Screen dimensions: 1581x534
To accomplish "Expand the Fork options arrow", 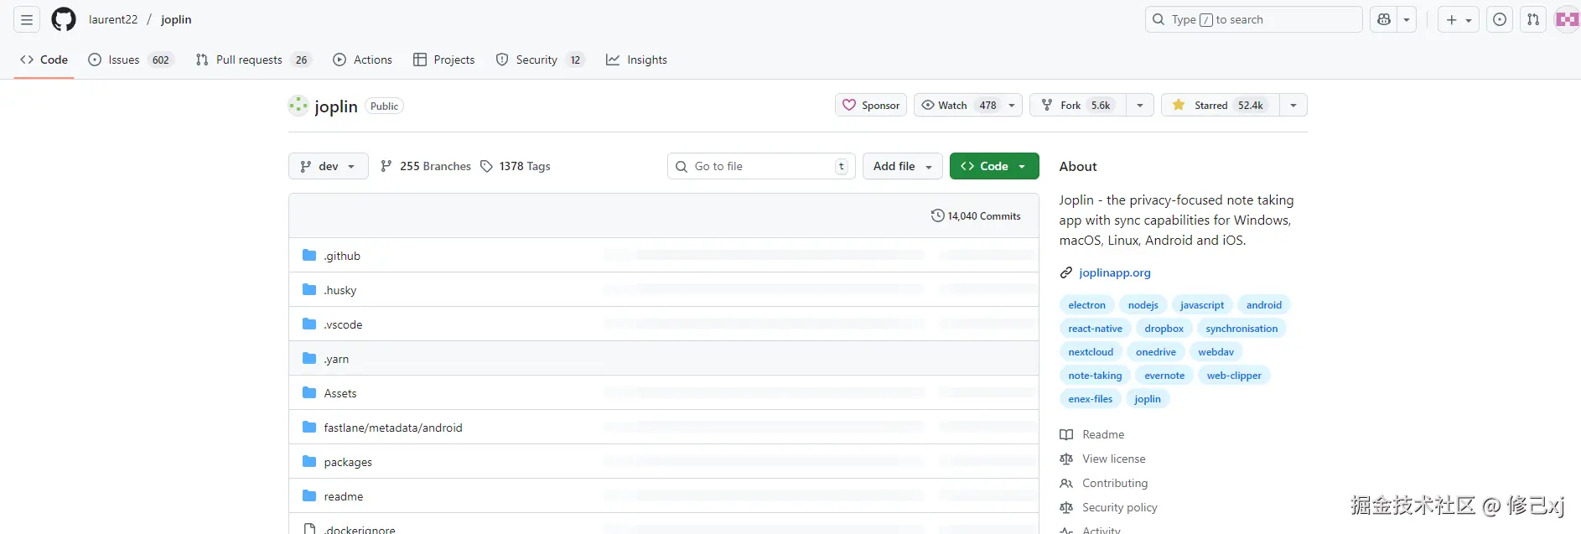I will point(1140,105).
